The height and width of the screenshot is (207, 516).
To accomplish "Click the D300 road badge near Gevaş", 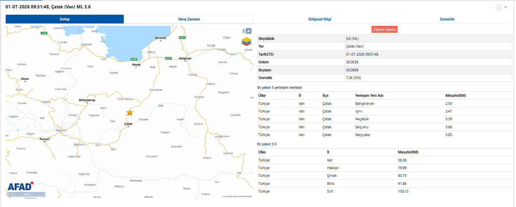I will 134,59.
